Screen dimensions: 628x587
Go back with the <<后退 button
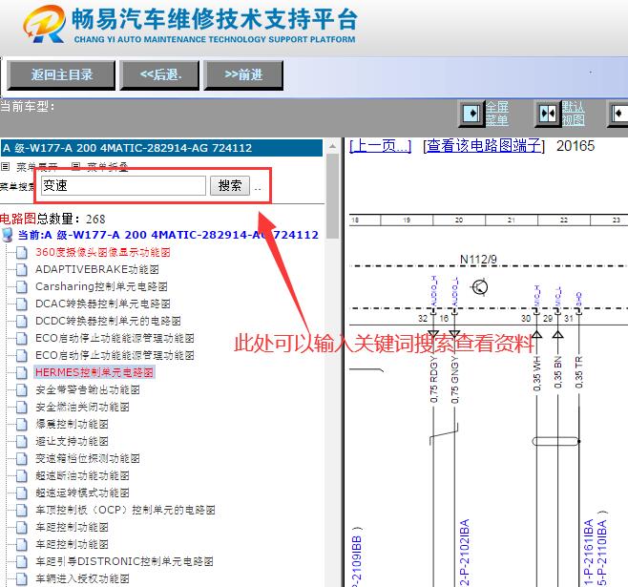(x=159, y=74)
